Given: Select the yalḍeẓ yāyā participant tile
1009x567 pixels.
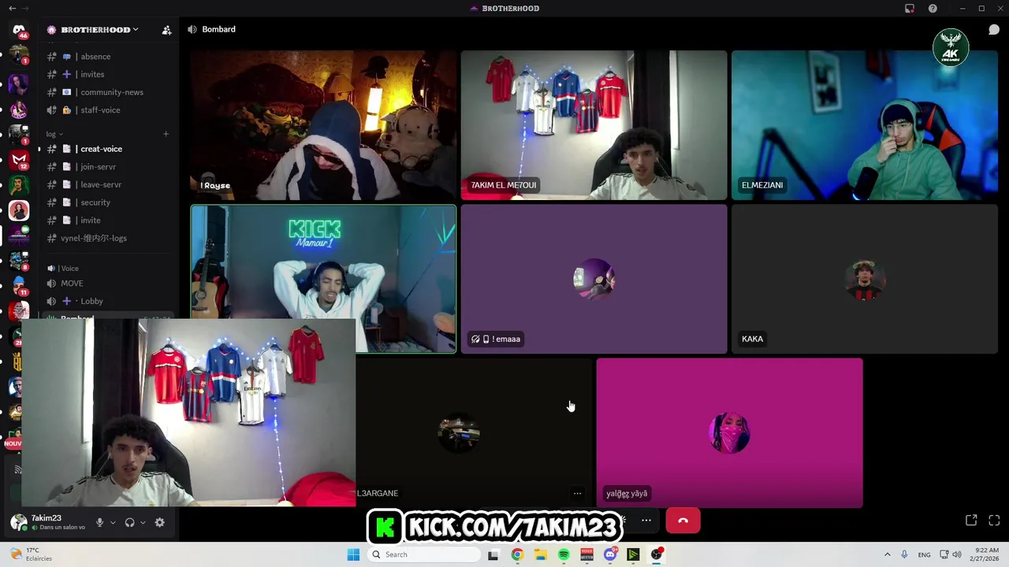Looking at the screenshot, I should pos(729,433).
